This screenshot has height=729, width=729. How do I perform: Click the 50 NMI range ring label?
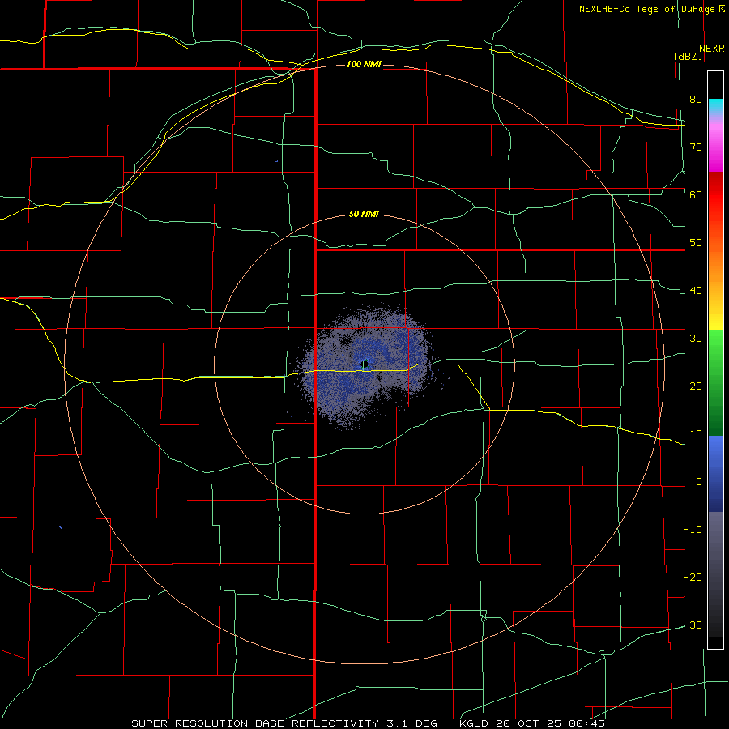[364, 214]
